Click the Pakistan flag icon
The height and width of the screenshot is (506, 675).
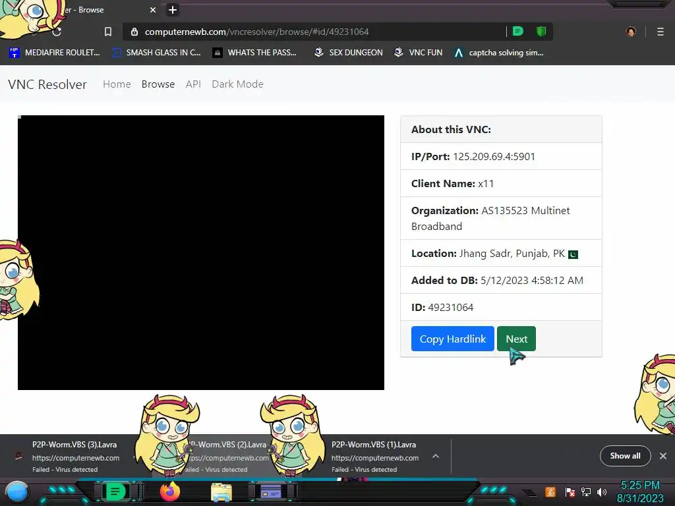573,255
